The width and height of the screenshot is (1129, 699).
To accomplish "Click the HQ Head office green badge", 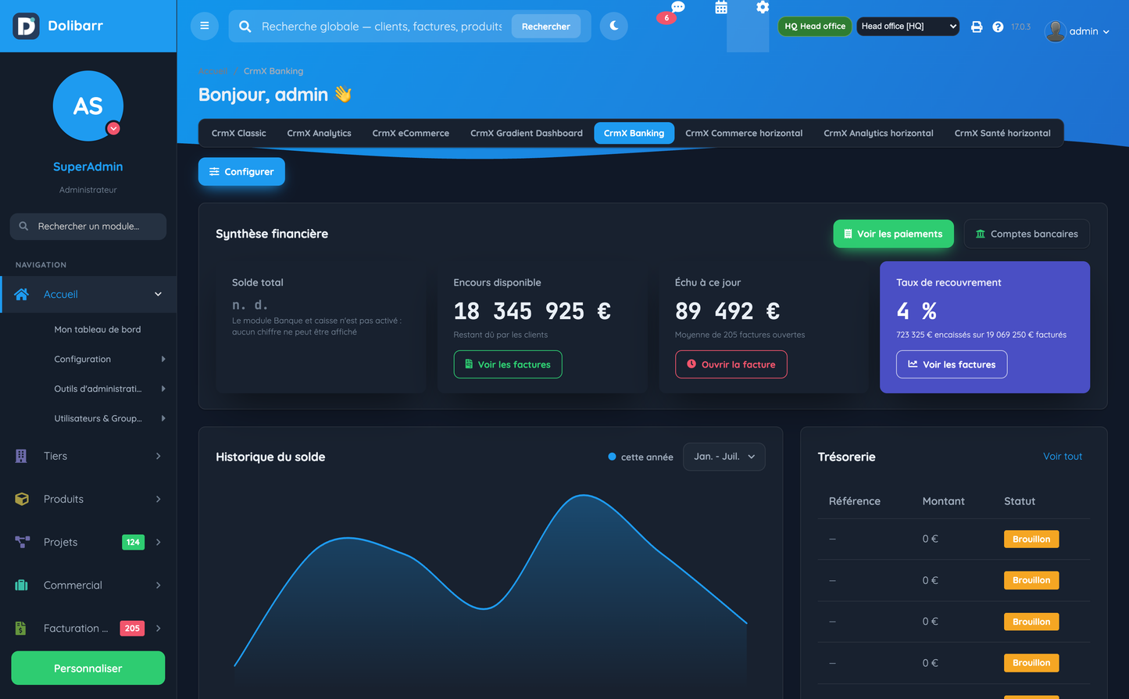I will click(815, 26).
